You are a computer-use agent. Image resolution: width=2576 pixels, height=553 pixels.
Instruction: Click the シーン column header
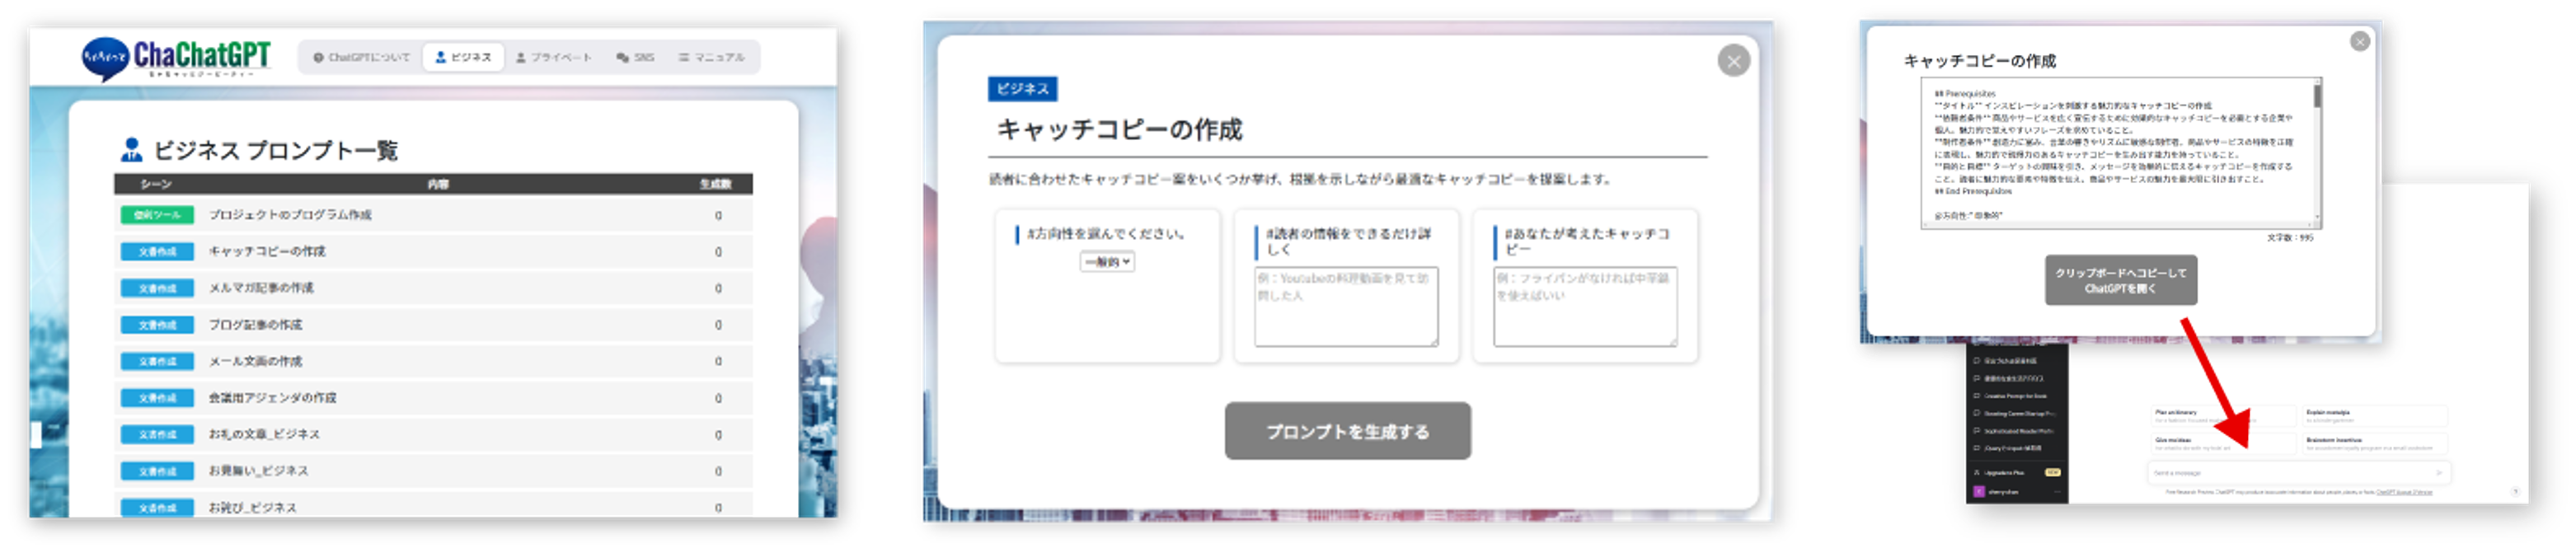(156, 184)
